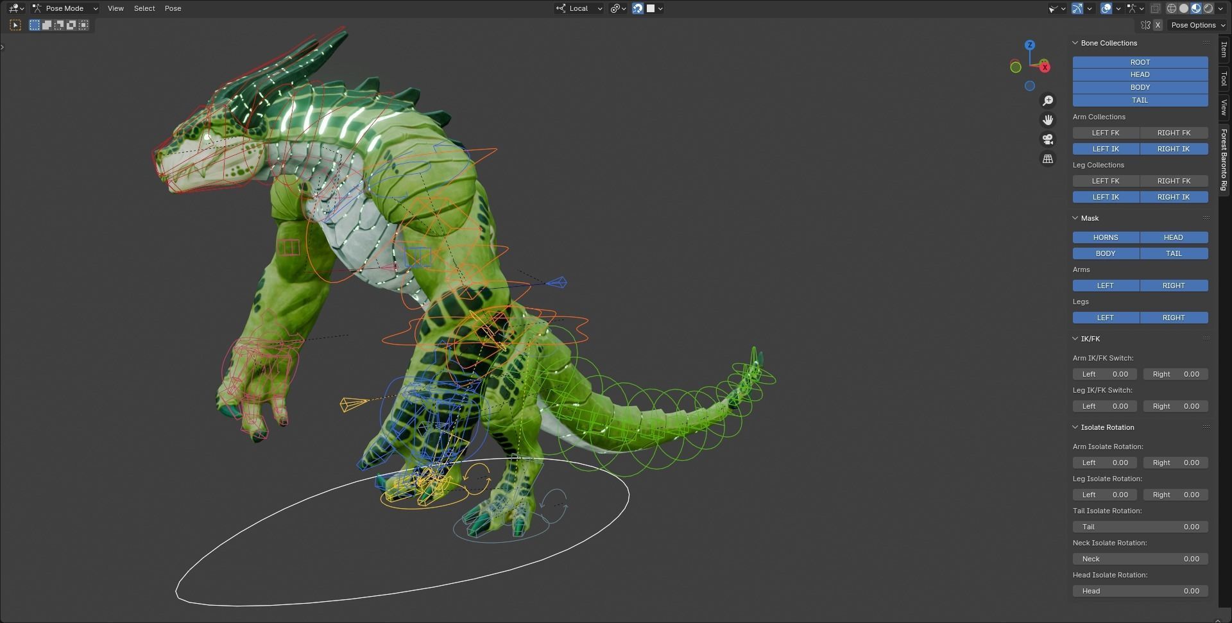This screenshot has height=623, width=1232.
Task: Toggle TAIL bone collection visibility
Action: (1140, 100)
